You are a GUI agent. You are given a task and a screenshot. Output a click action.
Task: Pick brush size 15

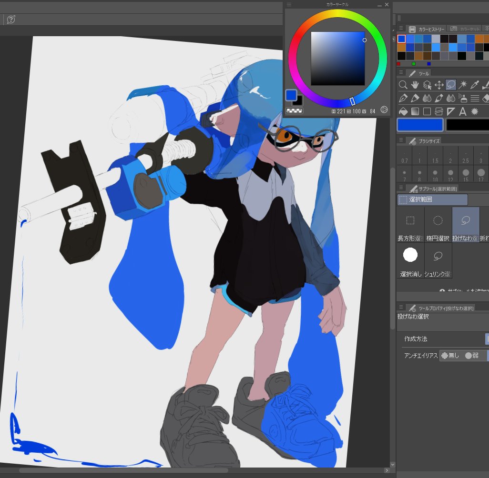(x=466, y=174)
